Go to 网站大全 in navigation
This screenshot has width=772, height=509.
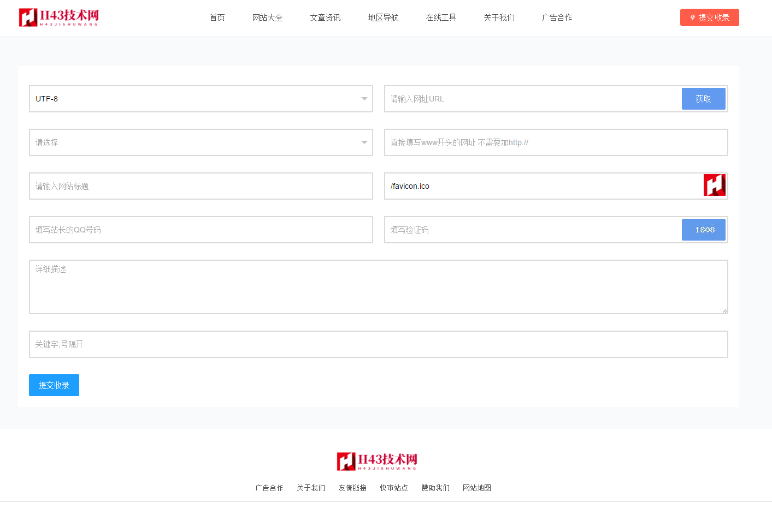point(267,17)
